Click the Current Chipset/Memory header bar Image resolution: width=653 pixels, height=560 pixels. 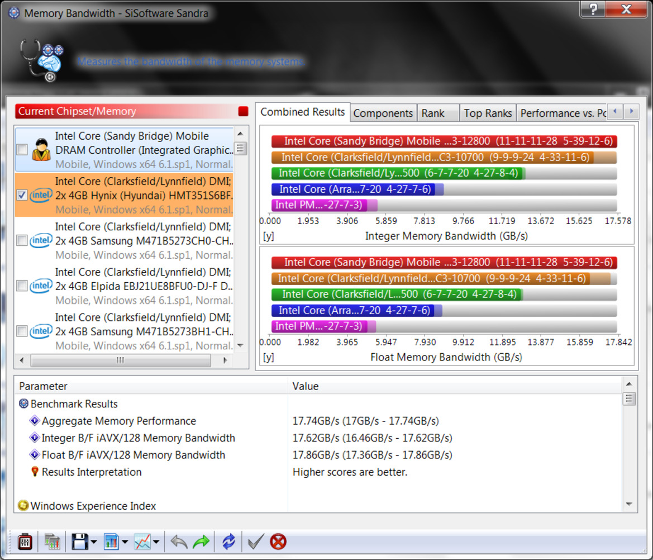[x=132, y=111]
